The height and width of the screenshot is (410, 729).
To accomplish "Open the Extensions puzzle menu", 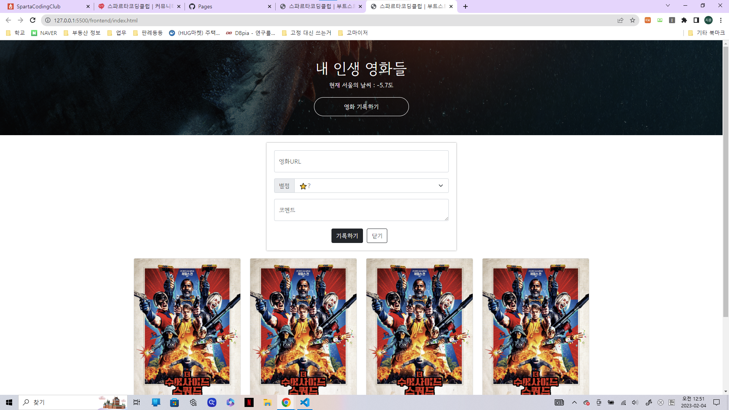I will pos(684,20).
